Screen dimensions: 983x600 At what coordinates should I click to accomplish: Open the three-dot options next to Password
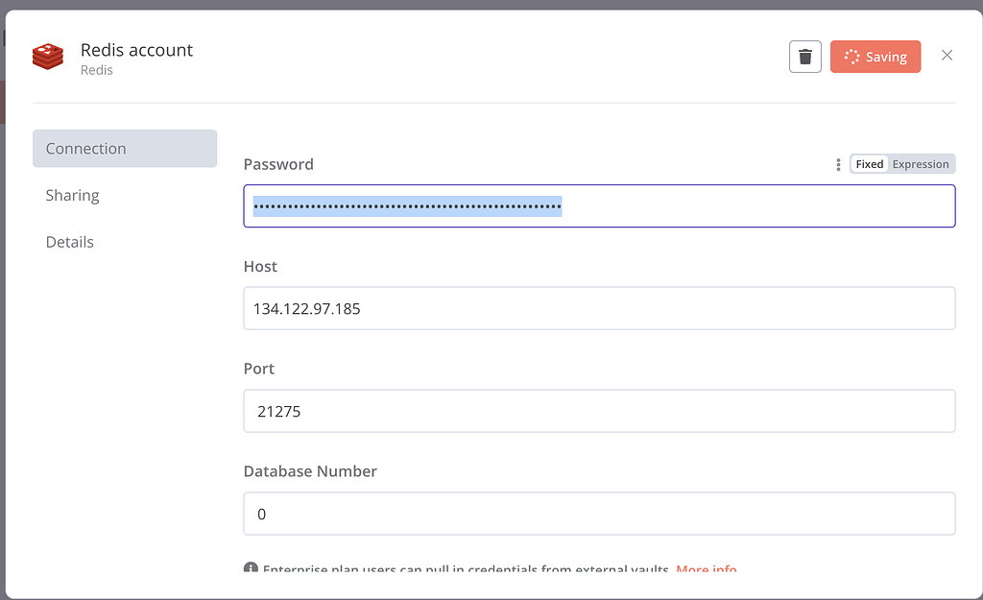coord(838,164)
